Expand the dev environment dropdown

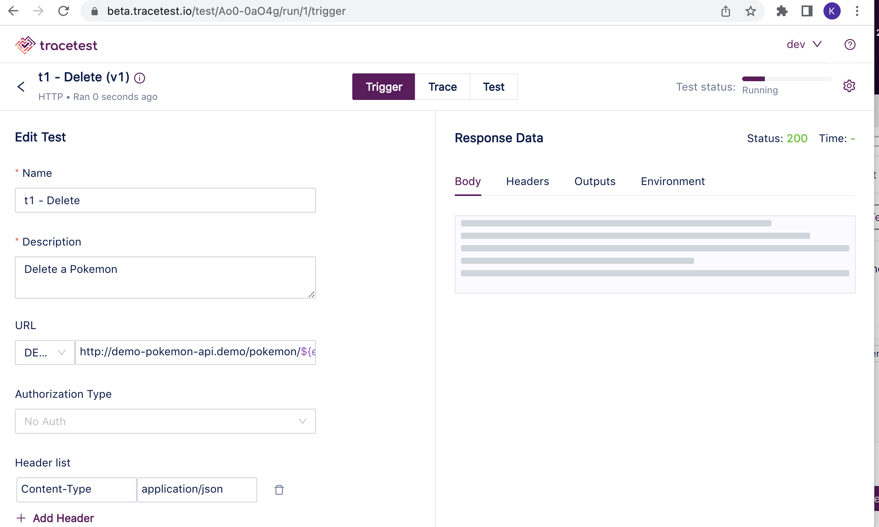pos(804,45)
